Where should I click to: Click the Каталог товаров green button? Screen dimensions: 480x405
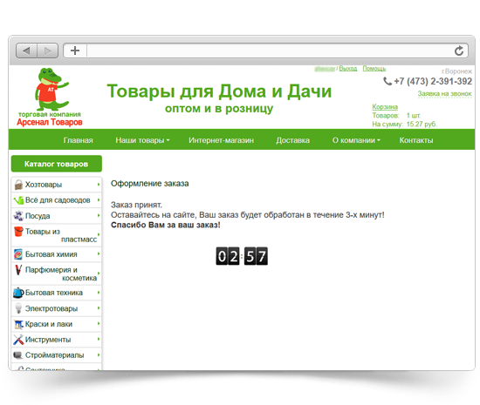(57, 164)
